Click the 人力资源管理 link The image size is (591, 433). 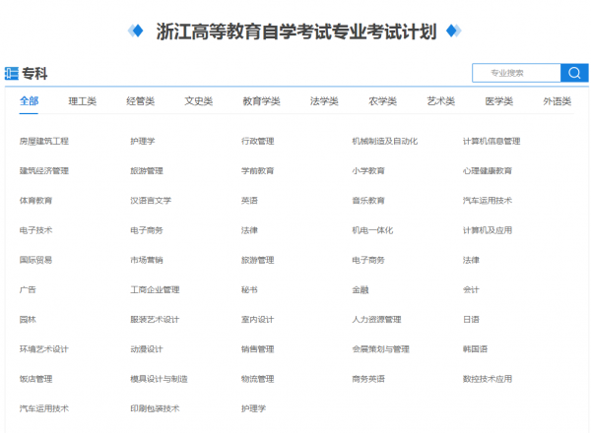[x=377, y=320]
